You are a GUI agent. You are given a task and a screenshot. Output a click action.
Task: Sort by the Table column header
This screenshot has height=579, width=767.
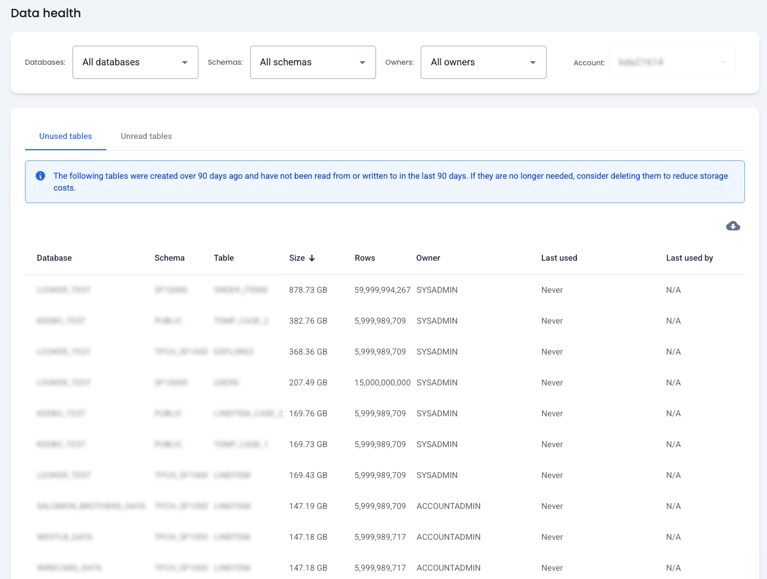[224, 258]
